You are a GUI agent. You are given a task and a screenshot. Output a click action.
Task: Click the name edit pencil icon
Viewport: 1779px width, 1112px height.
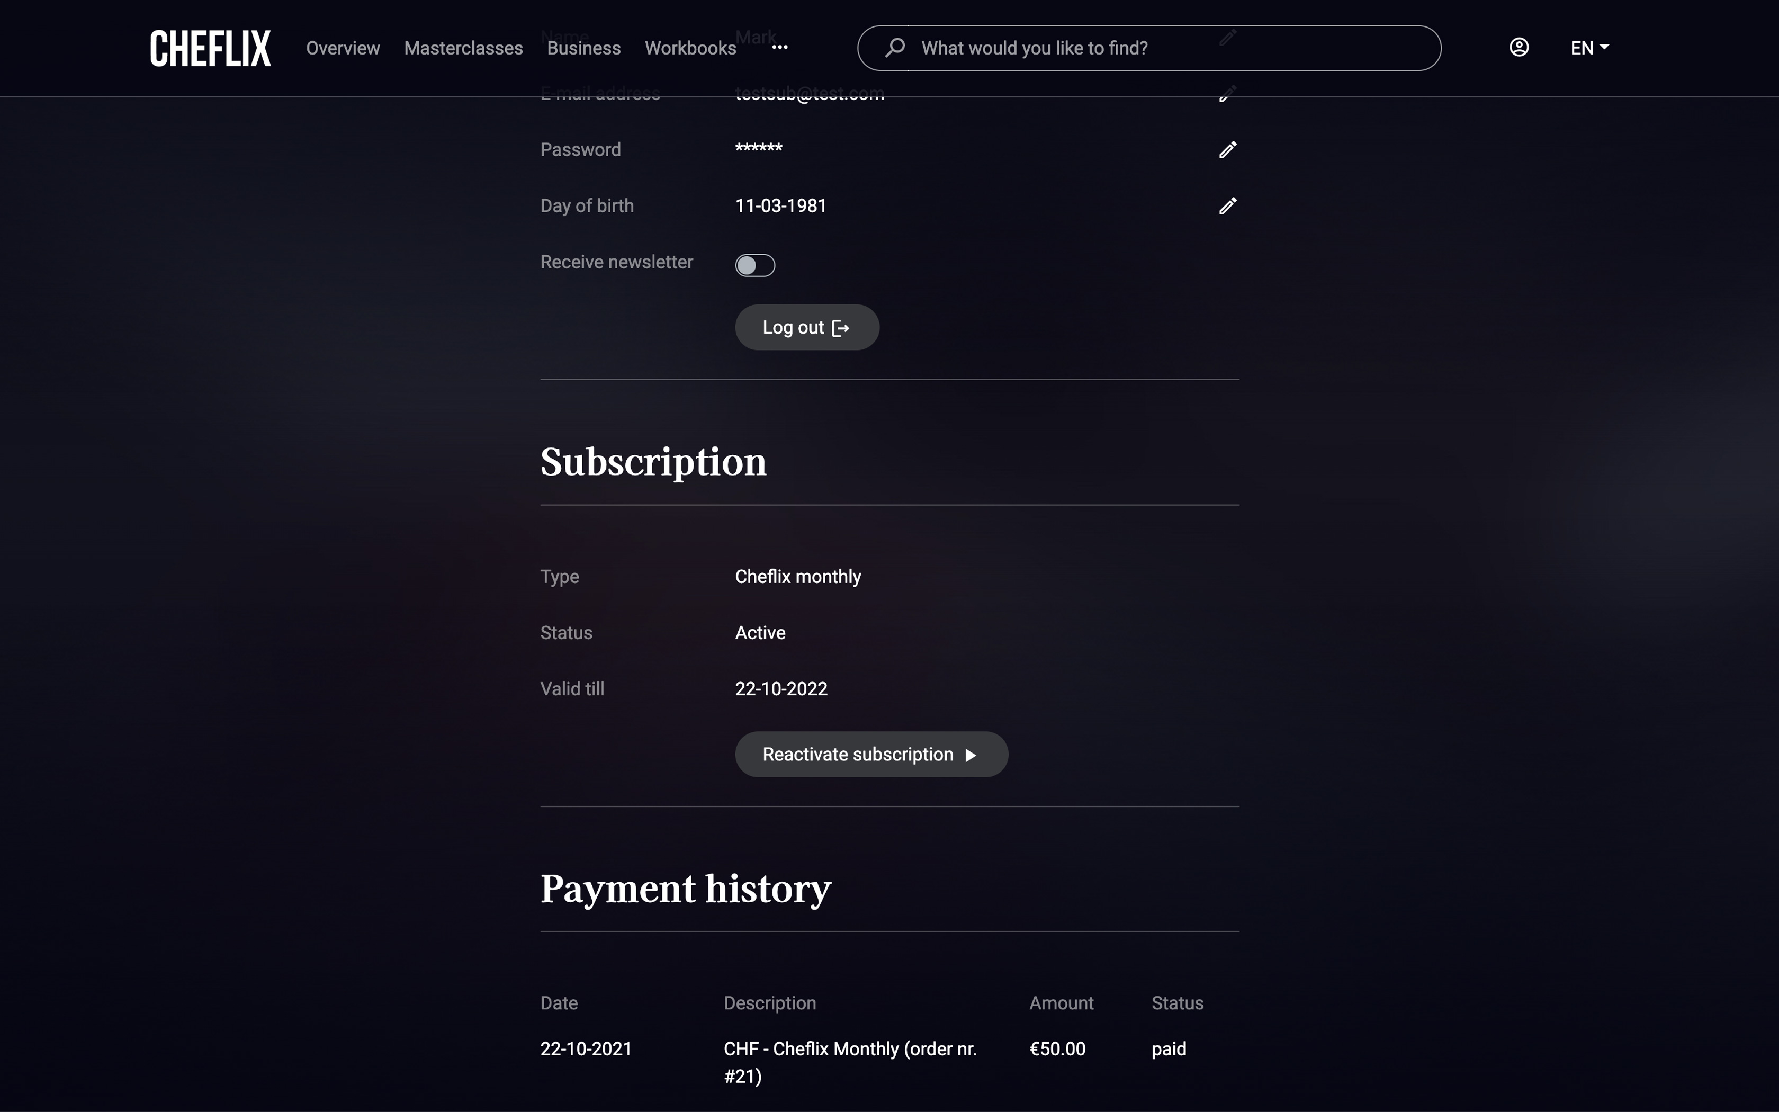coord(1228,38)
